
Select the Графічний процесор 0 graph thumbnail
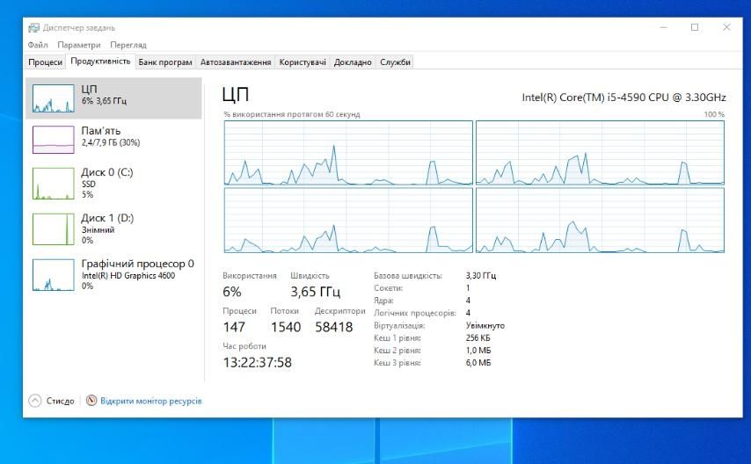coord(53,275)
